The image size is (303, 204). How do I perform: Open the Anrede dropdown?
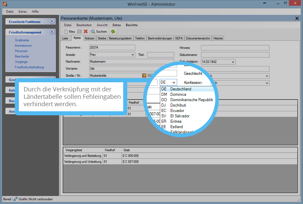[132, 55]
